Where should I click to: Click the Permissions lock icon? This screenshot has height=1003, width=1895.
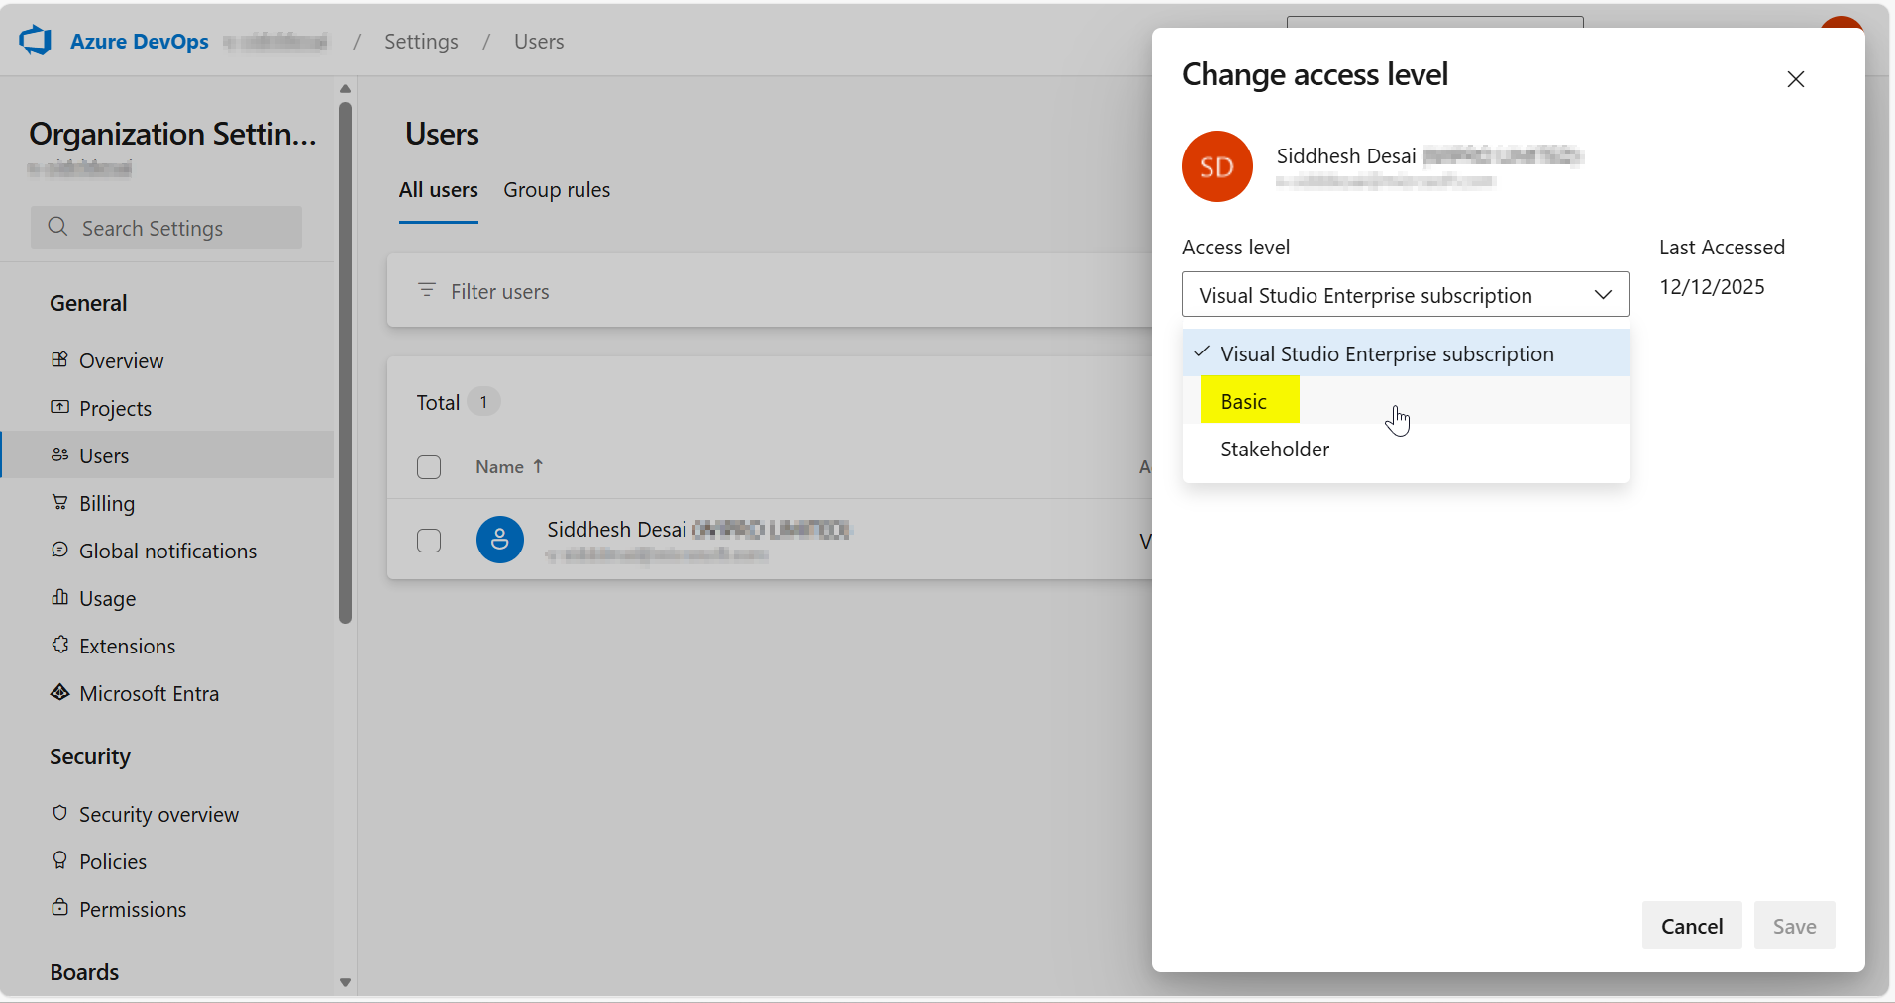pos(60,908)
